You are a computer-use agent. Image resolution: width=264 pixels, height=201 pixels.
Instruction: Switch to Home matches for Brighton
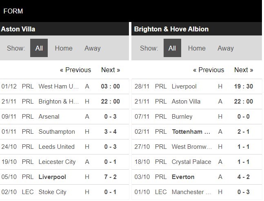click(x=197, y=48)
